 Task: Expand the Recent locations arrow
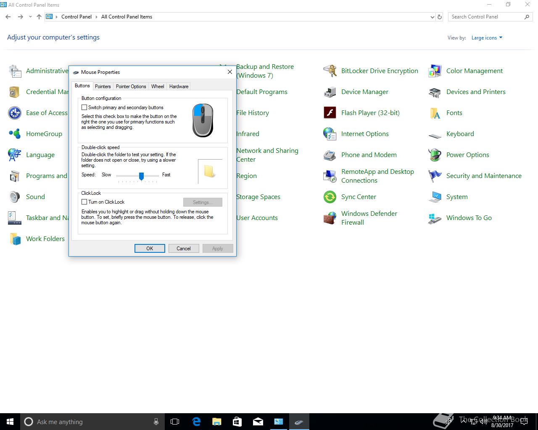pos(30,17)
